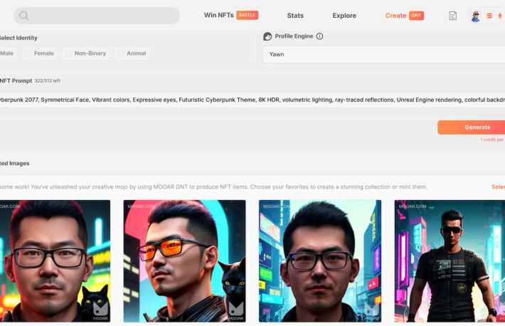
Task: Click the Select Identity label
Action: [18, 38]
